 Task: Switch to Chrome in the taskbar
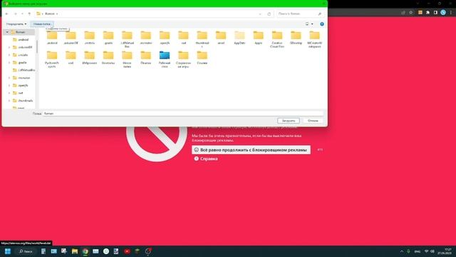coord(85,251)
